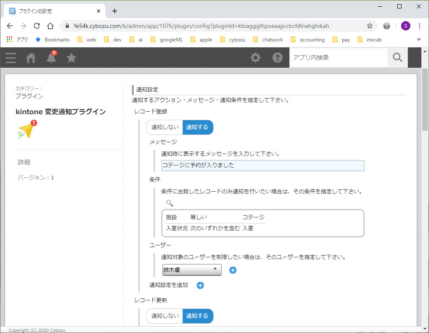Click the 施設 等しい コテージ condition row
The width and height of the screenshot is (429, 333).
click(215, 217)
